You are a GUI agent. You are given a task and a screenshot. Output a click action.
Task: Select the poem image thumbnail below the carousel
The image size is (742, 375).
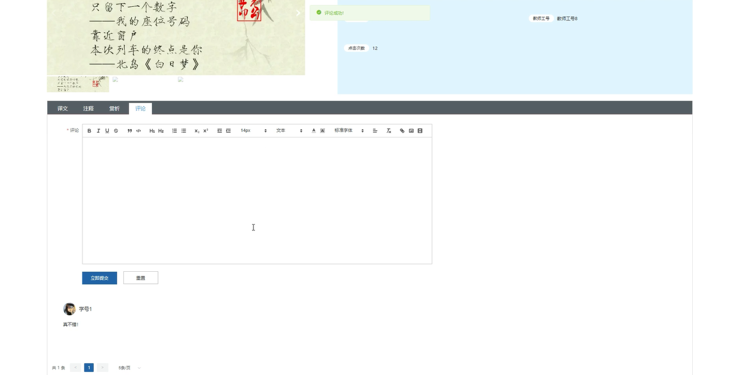[x=78, y=84]
